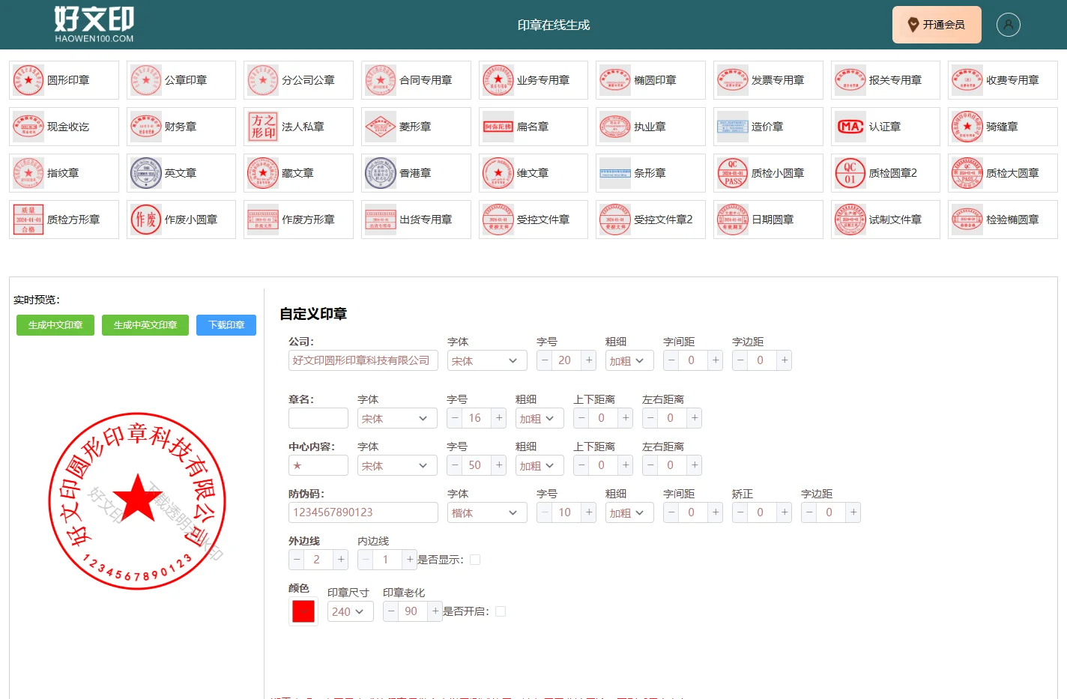Screen dimensions: 1067x699
Task: Pick the 业务专用章 stamp template
Action: (533, 80)
